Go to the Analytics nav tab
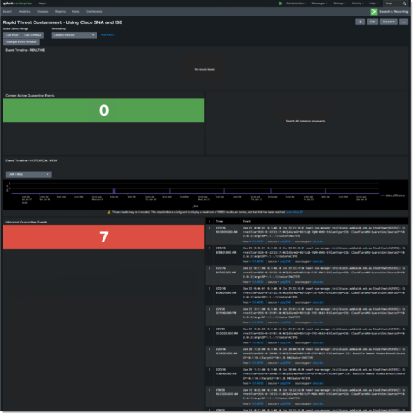The image size is (414, 414). (25, 12)
